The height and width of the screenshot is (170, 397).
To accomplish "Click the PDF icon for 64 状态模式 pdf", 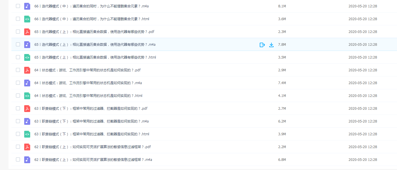I will pyautogui.click(x=27, y=70).
